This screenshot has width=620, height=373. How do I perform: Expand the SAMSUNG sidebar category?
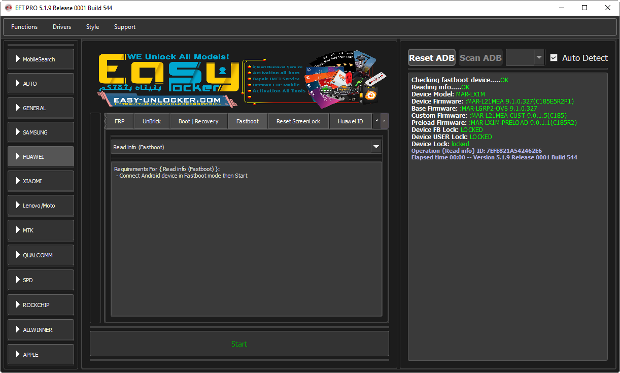click(x=41, y=132)
